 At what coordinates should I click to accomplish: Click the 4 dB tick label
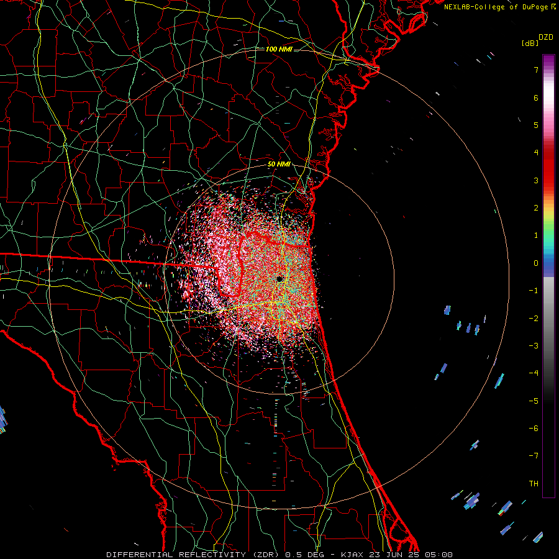point(536,153)
